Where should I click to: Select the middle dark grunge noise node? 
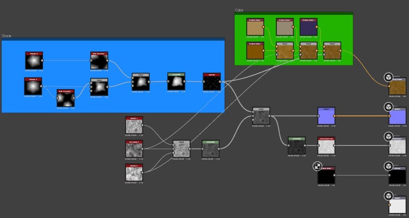tap(134, 149)
